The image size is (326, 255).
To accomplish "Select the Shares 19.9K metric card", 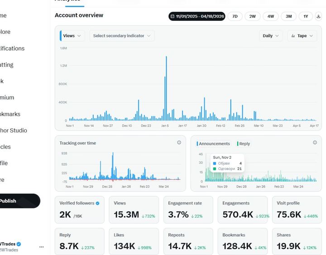I will coord(297,241).
